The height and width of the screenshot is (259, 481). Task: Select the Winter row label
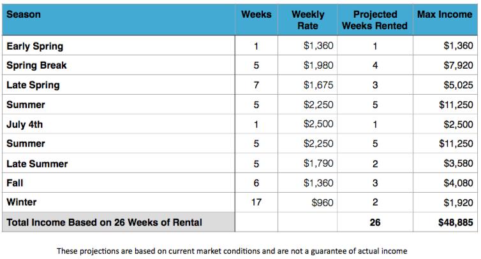point(21,202)
